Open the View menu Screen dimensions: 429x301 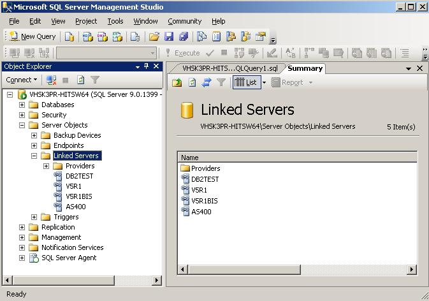58,21
